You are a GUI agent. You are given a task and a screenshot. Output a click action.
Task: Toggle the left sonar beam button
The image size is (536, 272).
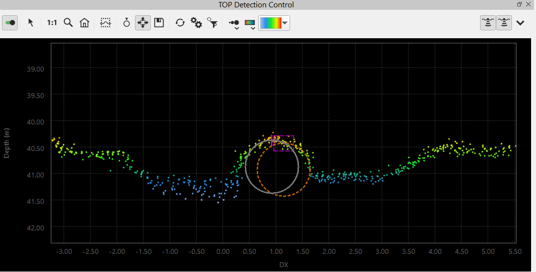[x=487, y=23]
